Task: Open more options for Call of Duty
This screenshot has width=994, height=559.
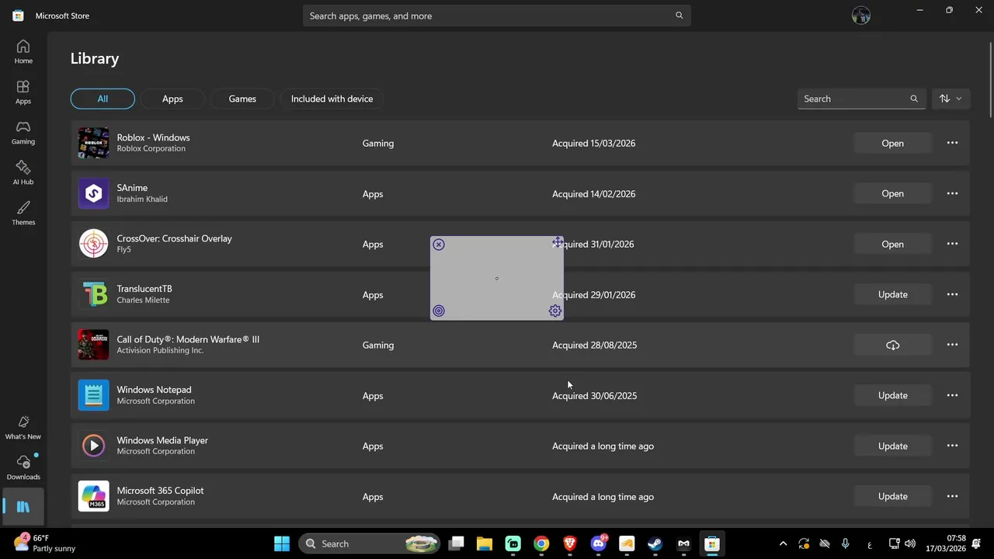Action: coord(952,345)
